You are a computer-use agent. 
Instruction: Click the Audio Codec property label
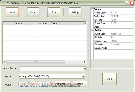[100, 34]
